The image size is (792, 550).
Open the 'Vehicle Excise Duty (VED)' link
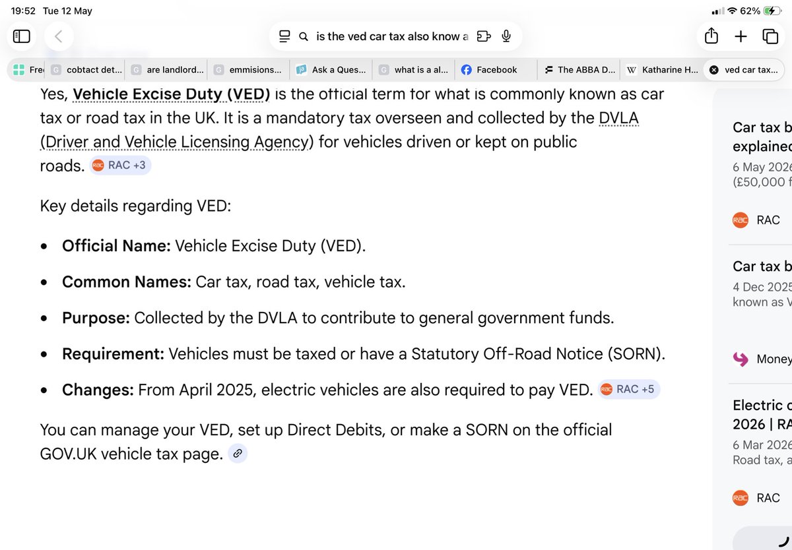click(171, 95)
